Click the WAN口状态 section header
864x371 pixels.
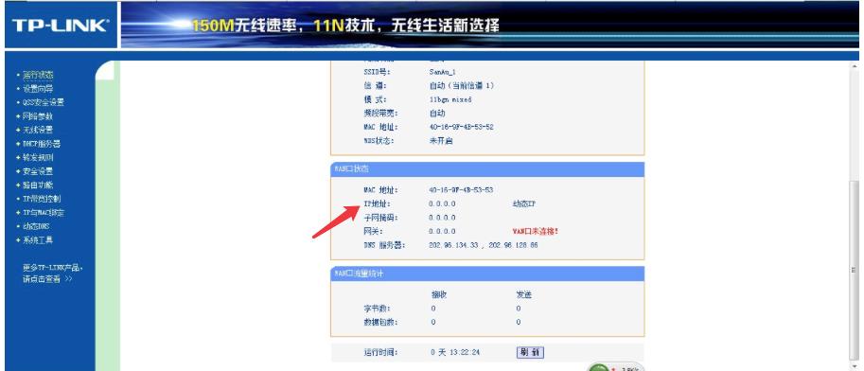pyautogui.click(x=487, y=169)
